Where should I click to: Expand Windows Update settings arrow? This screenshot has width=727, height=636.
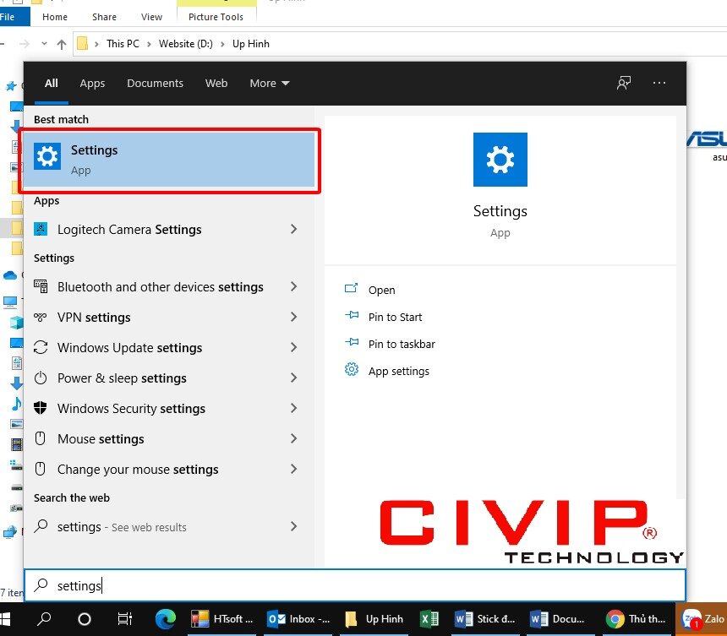(293, 347)
